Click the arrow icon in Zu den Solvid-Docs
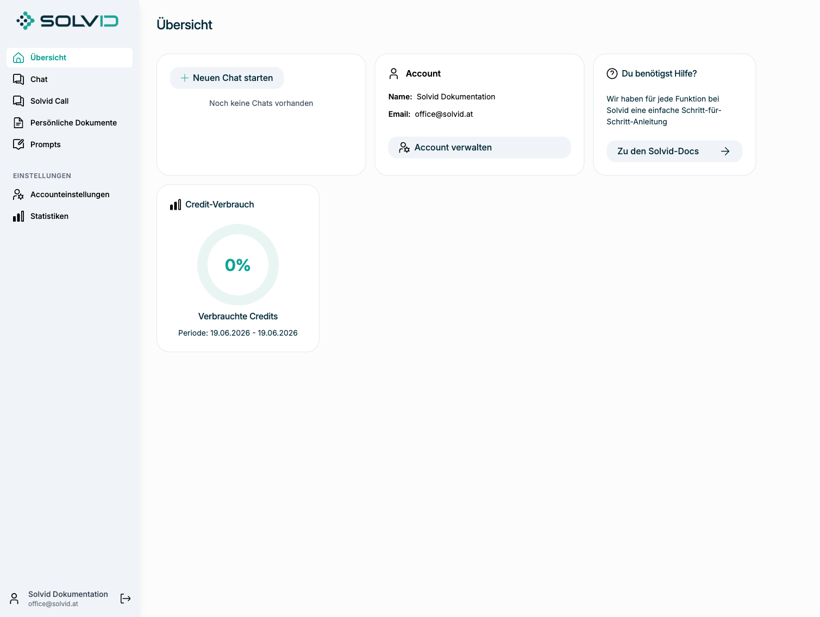 pyautogui.click(x=725, y=152)
